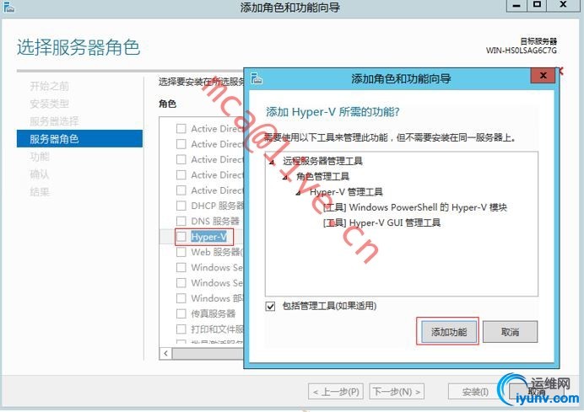Click the main window title bar wizard icon
The image size is (584, 412).
8,7
